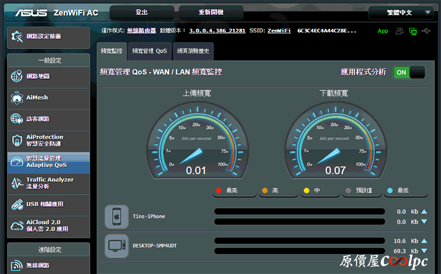Image resolution: width=441 pixels, height=274 pixels.
Task: Click the green App link
Action: coord(383,31)
